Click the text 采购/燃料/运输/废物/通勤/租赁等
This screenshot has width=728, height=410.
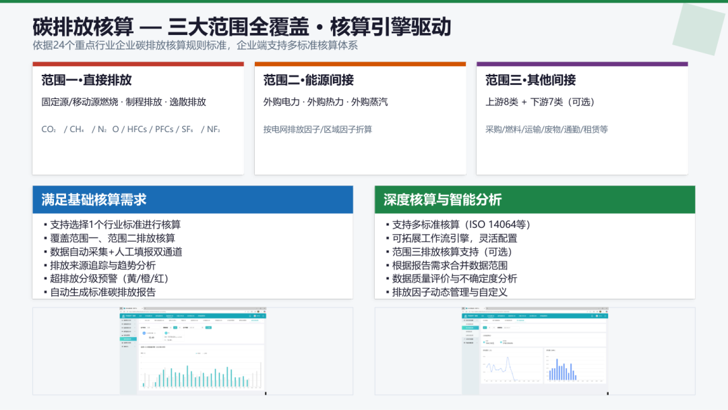coord(547,129)
